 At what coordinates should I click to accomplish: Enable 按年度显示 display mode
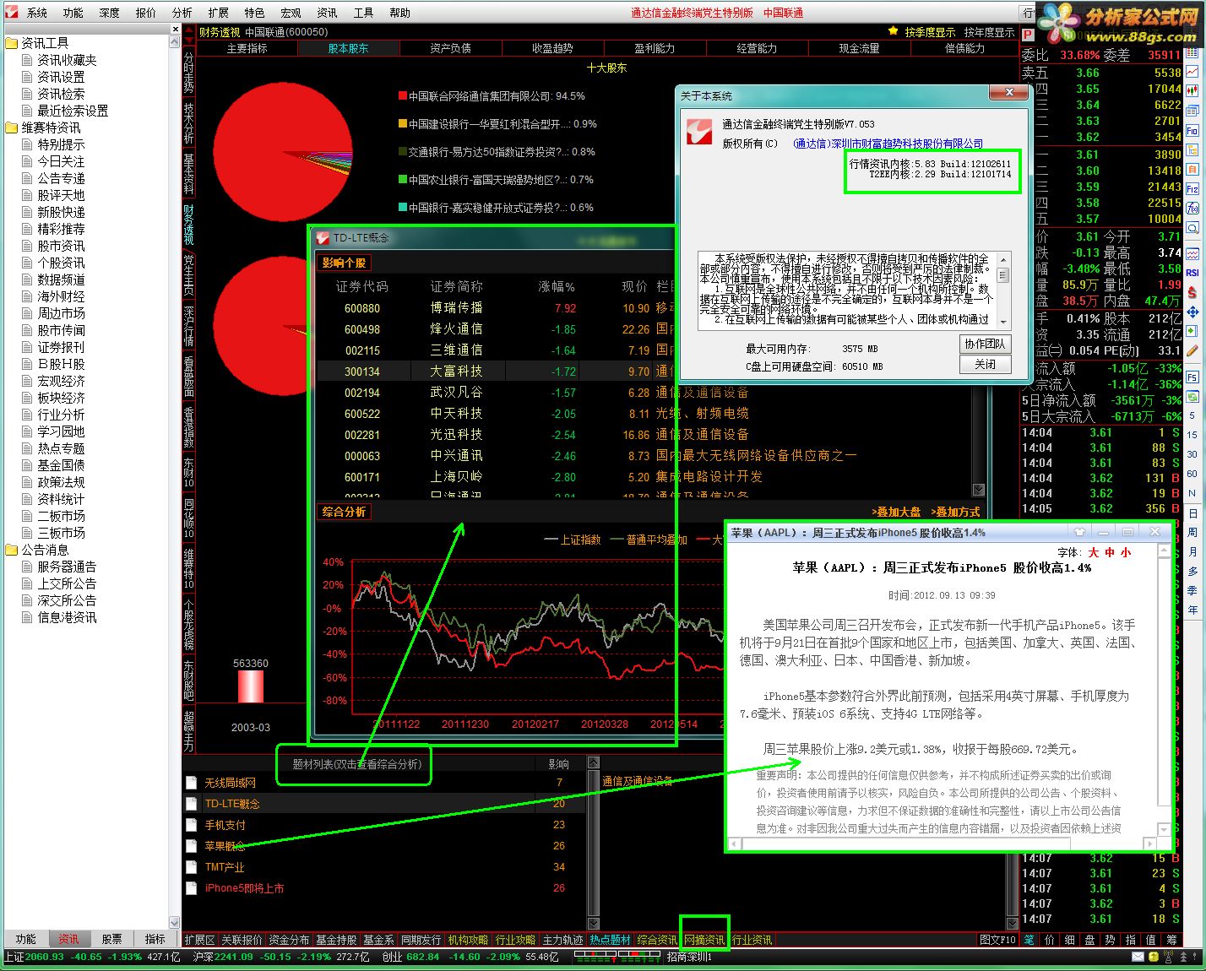click(x=989, y=32)
